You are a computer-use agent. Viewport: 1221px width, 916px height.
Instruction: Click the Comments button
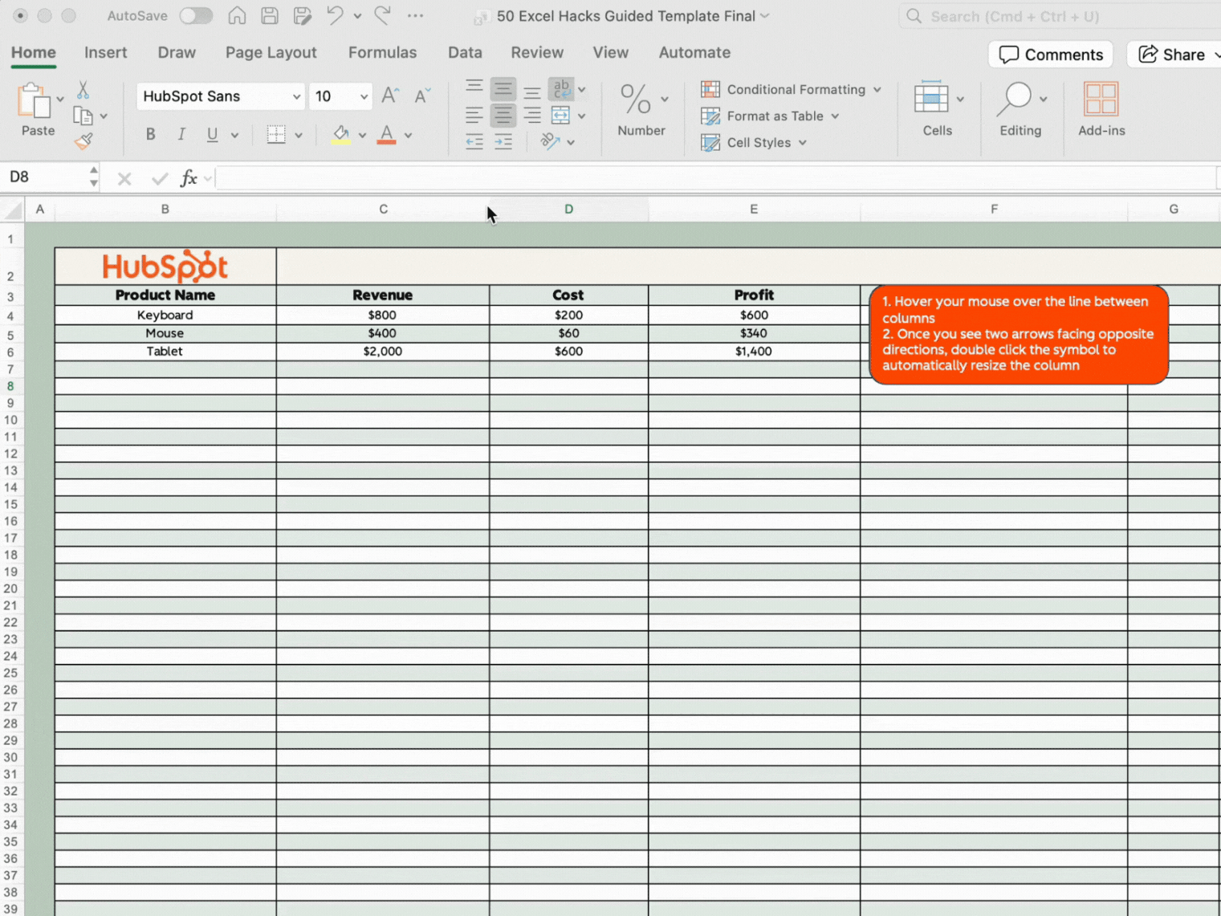[x=1050, y=54]
